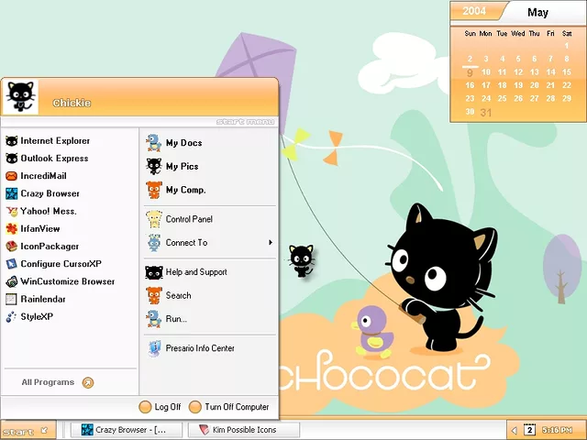Image resolution: width=587 pixels, height=440 pixels.
Task: Click StyleXP program name text
Action: click(37, 316)
